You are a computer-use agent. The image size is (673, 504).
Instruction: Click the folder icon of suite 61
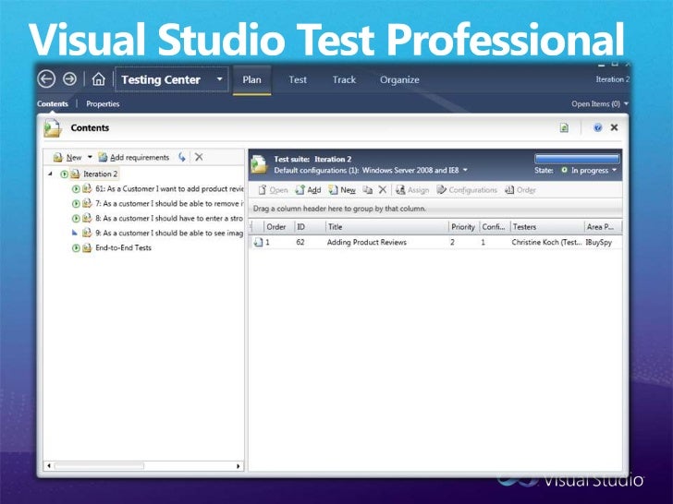pyautogui.click(x=87, y=188)
